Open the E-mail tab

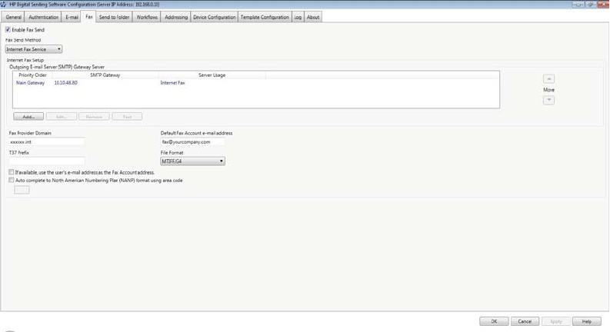click(72, 17)
